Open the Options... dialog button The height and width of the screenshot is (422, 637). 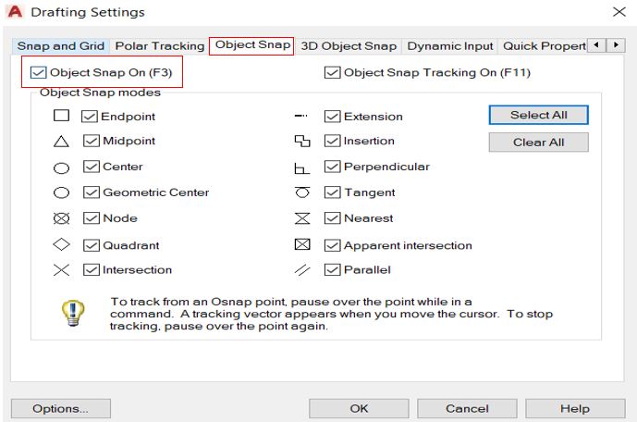point(60,409)
